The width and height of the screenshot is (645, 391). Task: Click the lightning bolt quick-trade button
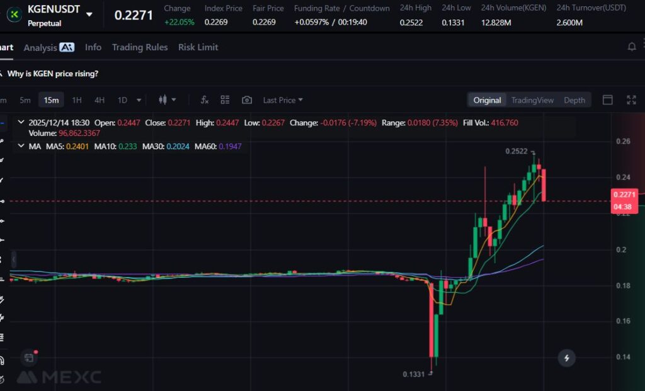[567, 358]
